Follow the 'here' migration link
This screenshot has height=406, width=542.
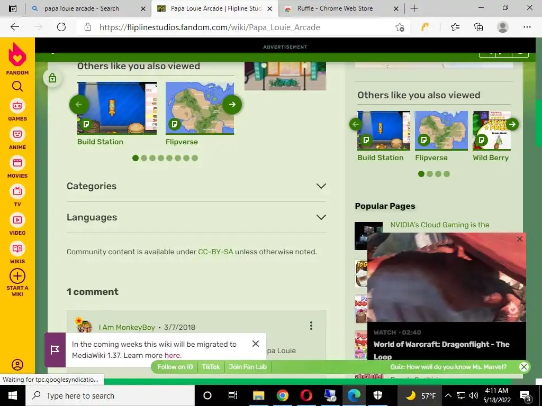pyautogui.click(x=172, y=355)
